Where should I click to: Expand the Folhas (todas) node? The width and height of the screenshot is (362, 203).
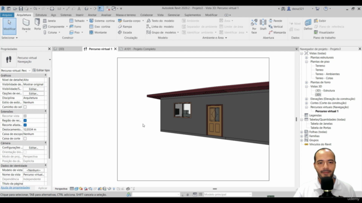pyautogui.click(x=301, y=132)
